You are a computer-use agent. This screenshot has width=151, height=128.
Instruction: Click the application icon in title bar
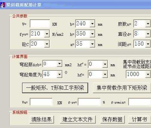pyautogui.click(x=3, y=5)
